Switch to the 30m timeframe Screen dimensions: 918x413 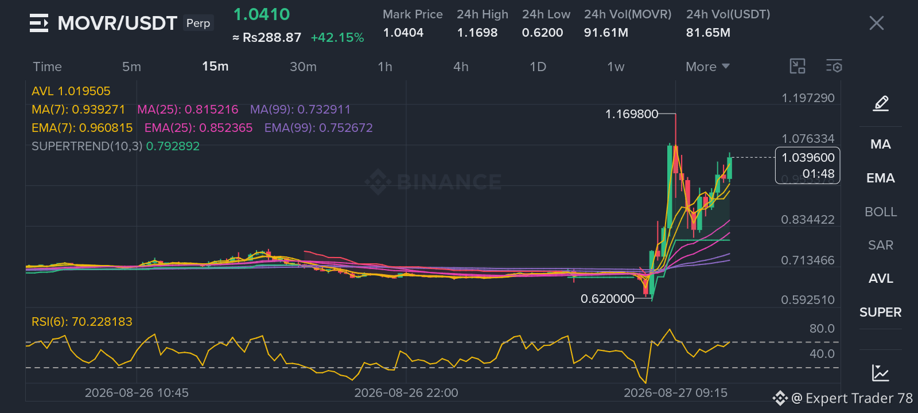(x=303, y=67)
